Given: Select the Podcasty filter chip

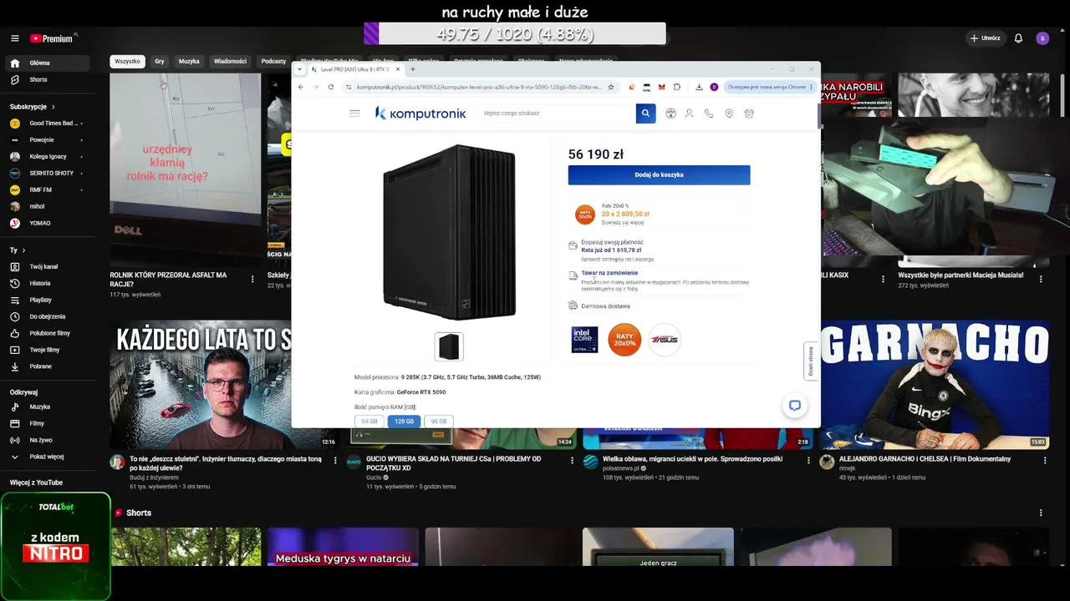Looking at the screenshot, I should (273, 61).
